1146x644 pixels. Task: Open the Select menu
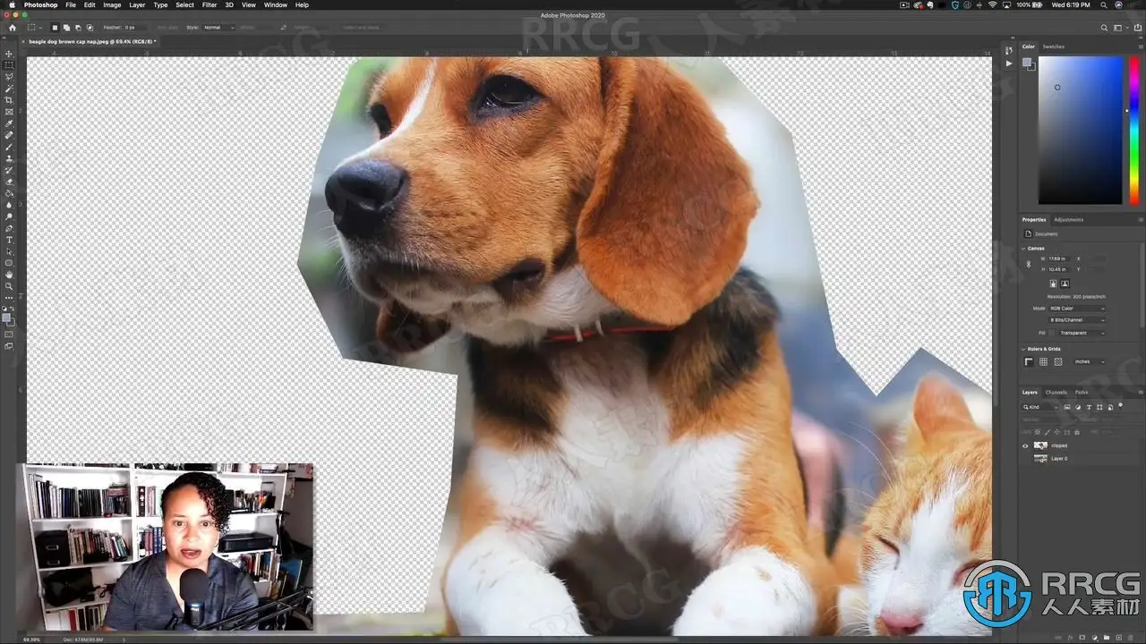184,4
